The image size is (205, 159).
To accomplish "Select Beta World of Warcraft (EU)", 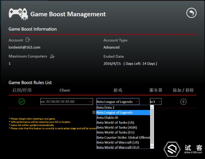I will pyautogui.click(x=123, y=147).
